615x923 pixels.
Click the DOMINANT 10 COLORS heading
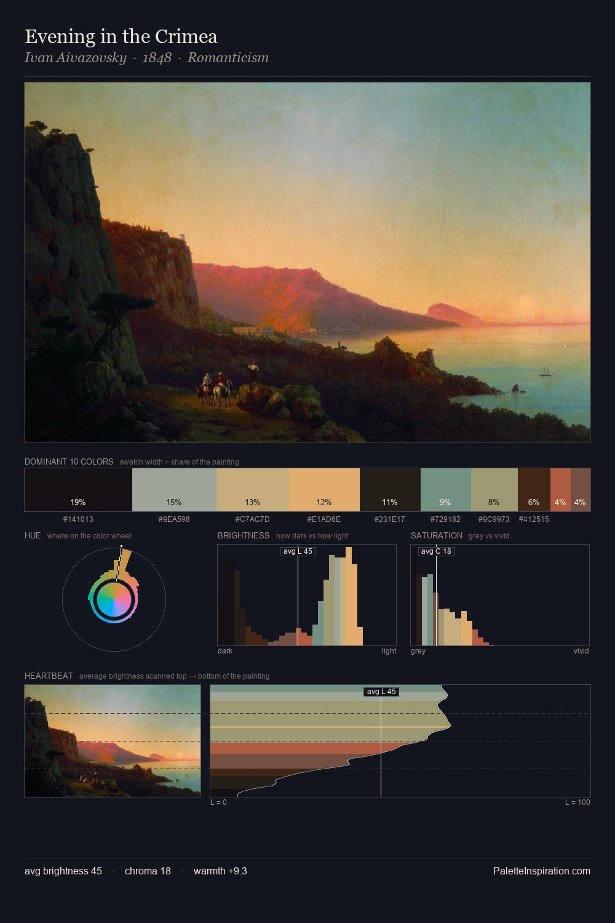pos(69,461)
